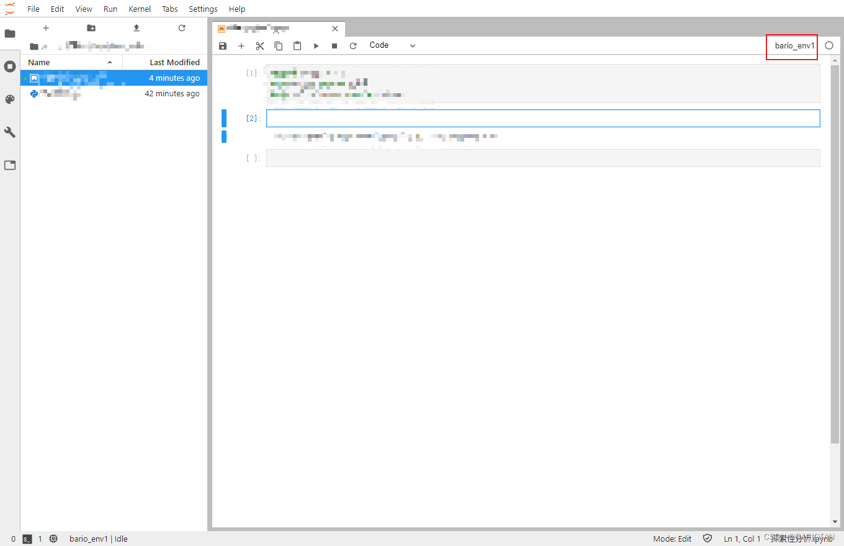Viewport: 844px width, 546px height.
Task: Click the notebook vertical scrollbar thumb
Action: tap(835, 253)
